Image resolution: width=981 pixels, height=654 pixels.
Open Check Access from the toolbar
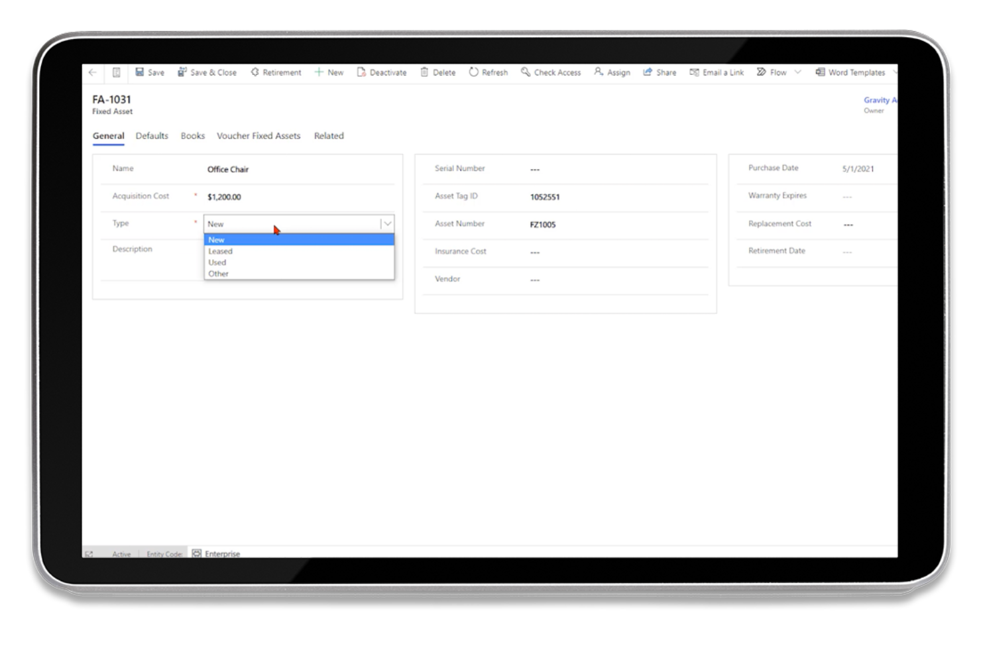[551, 72]
